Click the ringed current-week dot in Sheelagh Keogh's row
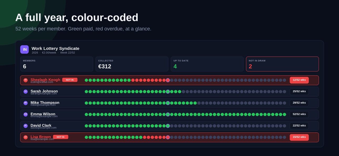Viewport: 339px width, 156px height. (168, 80)
